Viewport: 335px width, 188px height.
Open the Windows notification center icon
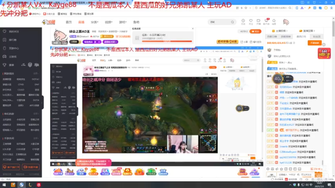pyautogui.click(x=330, y=185)
